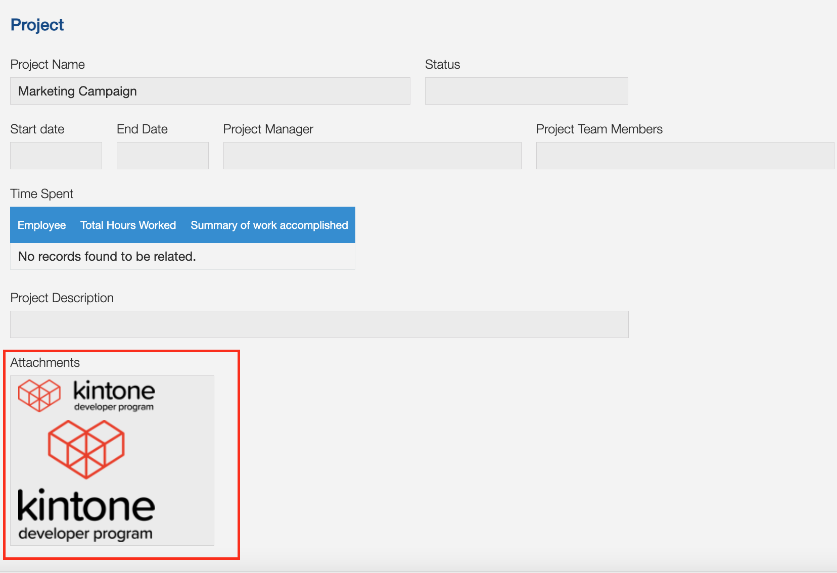Click the Project Description field
Image resolution: width=837 pixels, height=573 pixels.
click(319, 324)
